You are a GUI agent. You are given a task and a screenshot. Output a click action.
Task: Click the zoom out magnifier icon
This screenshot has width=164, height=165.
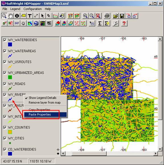[92, 16]
